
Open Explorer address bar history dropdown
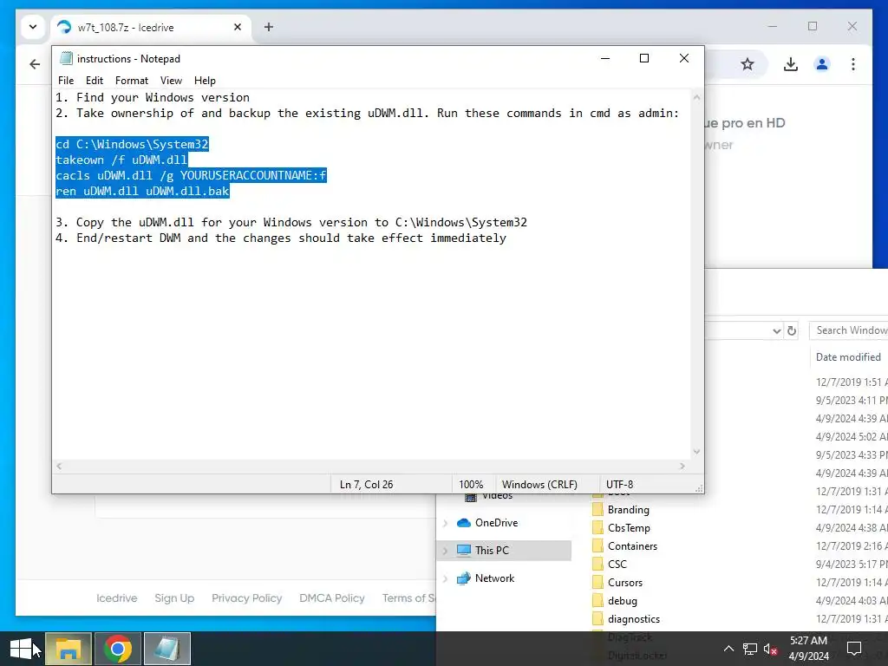tap(776, 330)
